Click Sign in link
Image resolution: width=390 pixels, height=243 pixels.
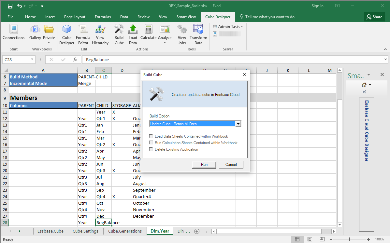pyautogui.click(x=317, y=6)
